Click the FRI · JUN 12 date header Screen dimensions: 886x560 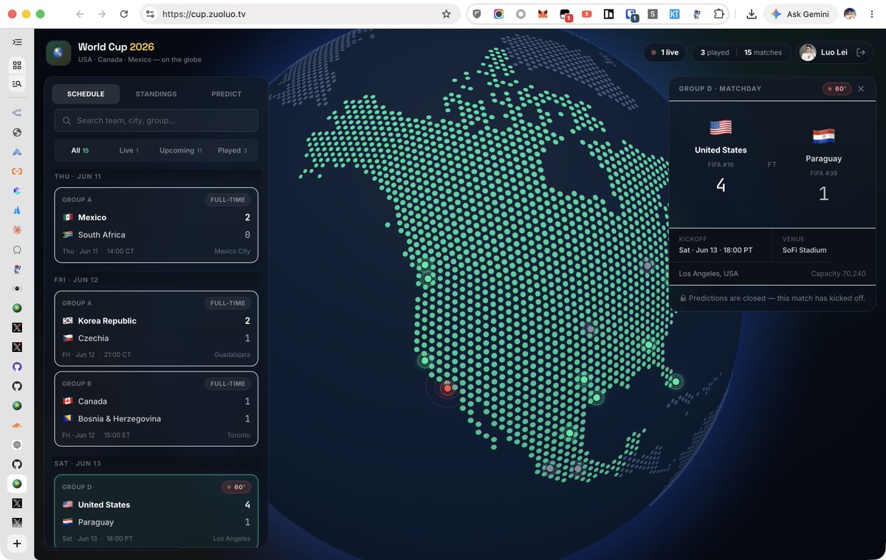(x=76, y=280)
